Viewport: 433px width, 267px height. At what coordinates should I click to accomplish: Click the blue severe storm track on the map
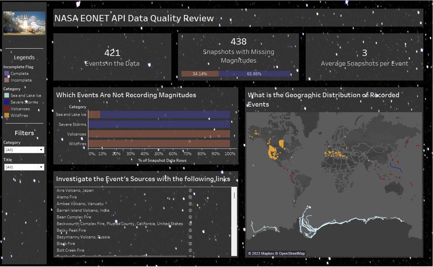click(397, 167)
